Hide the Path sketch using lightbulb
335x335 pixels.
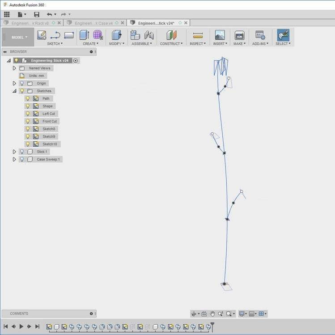coord(27,98)
